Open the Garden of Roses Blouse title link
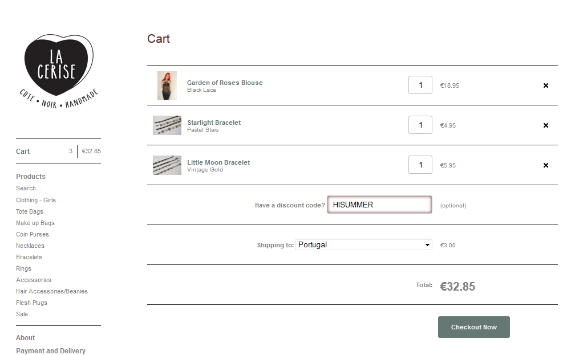The width and height of the screenshot is (563, 355). pos(225,83)
